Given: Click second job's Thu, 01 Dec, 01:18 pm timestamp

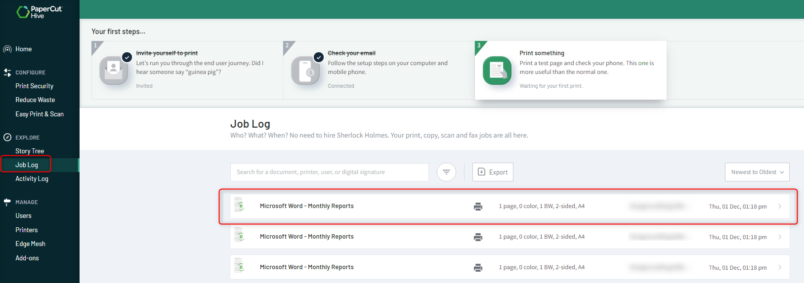Looking at the screenshot, I should (x=738, y=237).
